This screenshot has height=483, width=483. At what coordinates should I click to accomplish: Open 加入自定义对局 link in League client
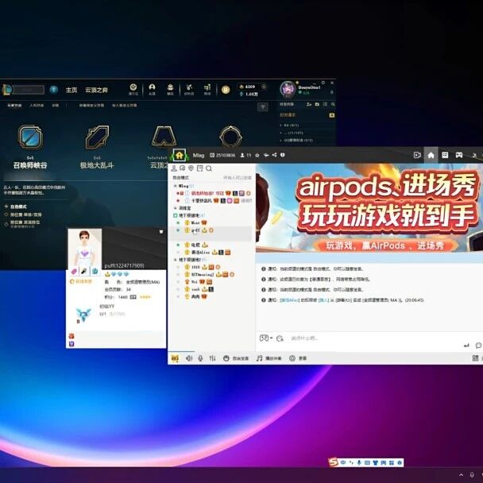click(125, 106)
